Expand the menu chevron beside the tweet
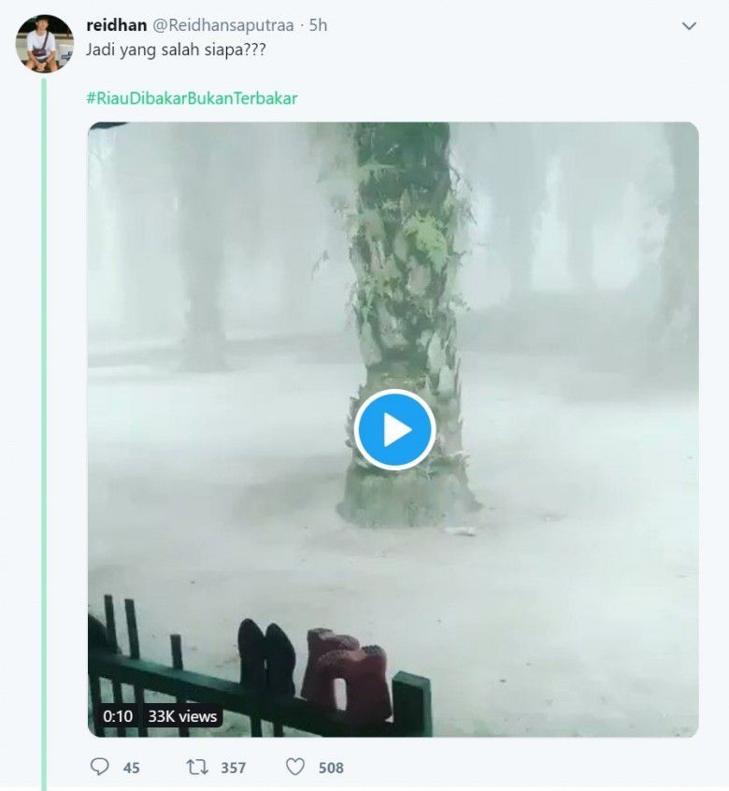 click(688, 23)
